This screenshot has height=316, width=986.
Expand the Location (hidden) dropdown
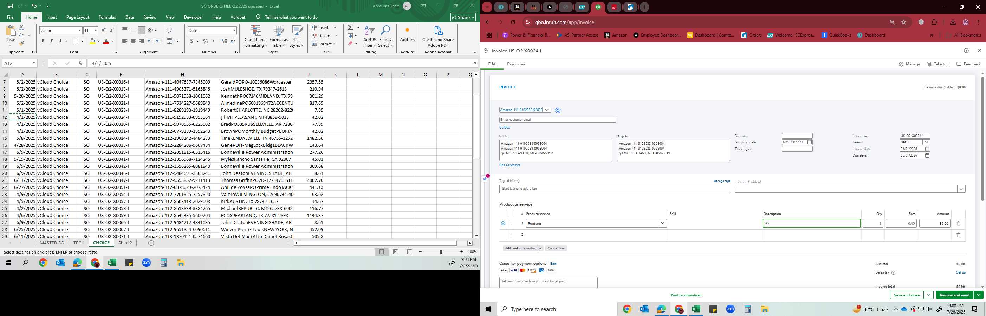[961, 189]
